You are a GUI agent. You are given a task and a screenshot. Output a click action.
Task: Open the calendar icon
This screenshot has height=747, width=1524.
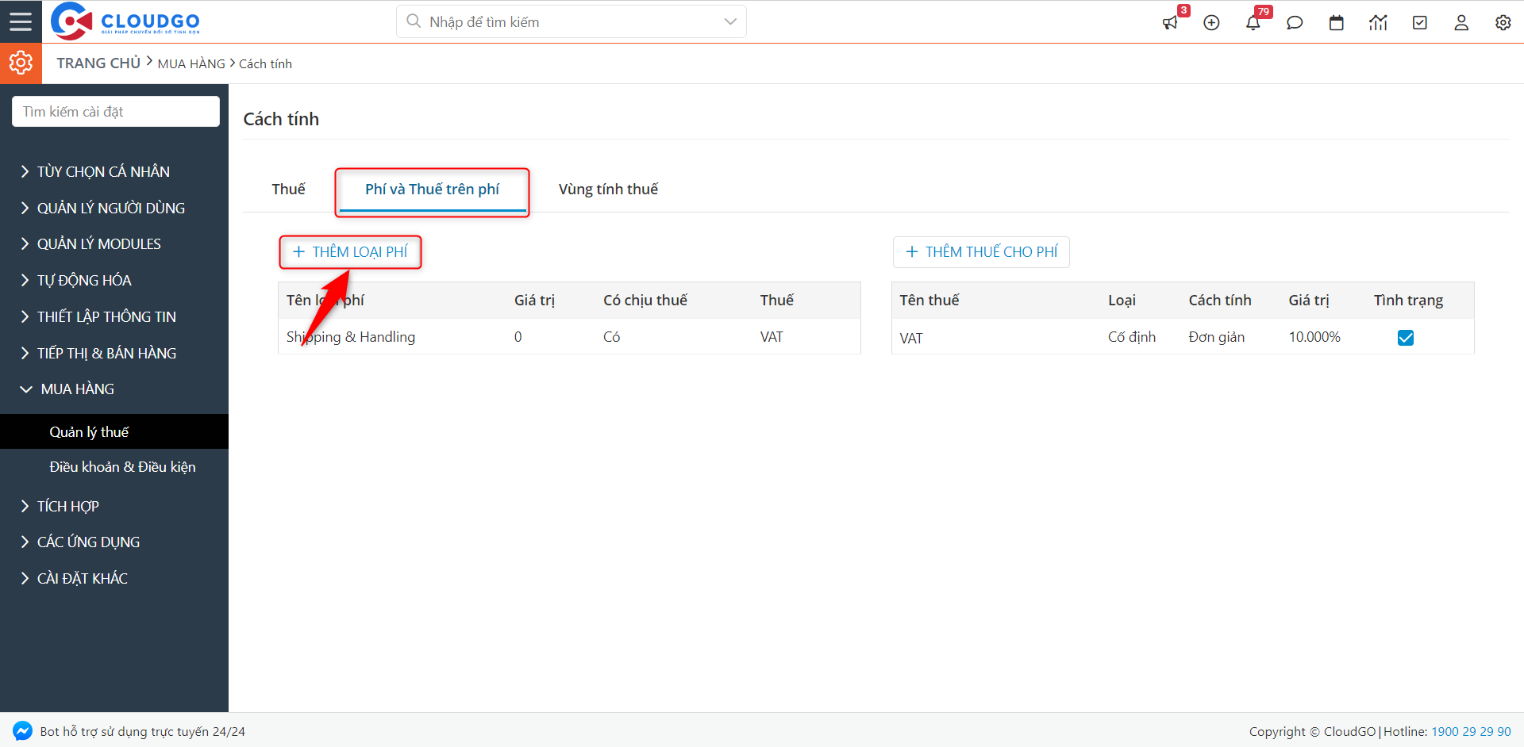(1337, 23)
